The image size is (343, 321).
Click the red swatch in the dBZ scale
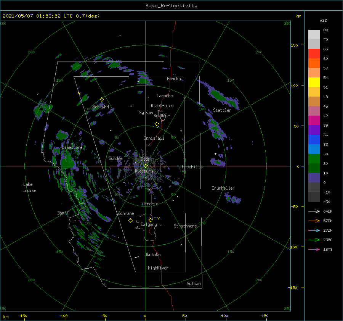(314, 54)
